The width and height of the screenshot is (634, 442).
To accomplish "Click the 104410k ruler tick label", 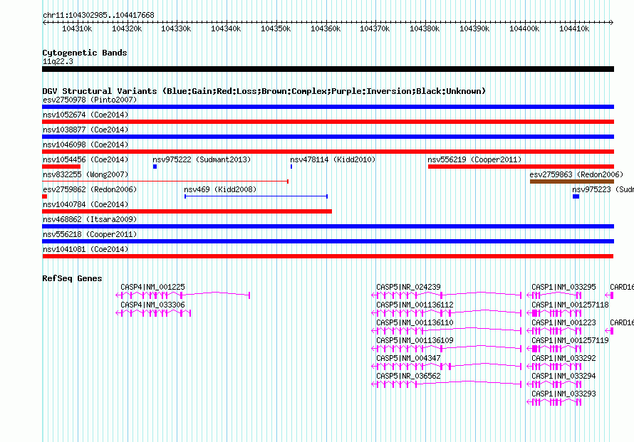I will 574,28.
